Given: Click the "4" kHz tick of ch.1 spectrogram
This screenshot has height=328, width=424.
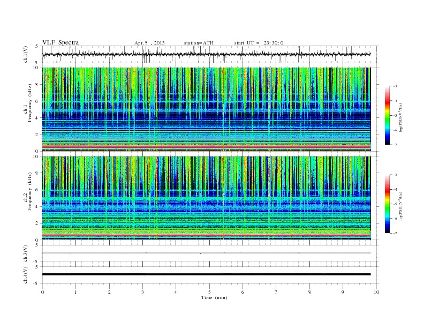Looking at the screenshot, I should 37,118.
